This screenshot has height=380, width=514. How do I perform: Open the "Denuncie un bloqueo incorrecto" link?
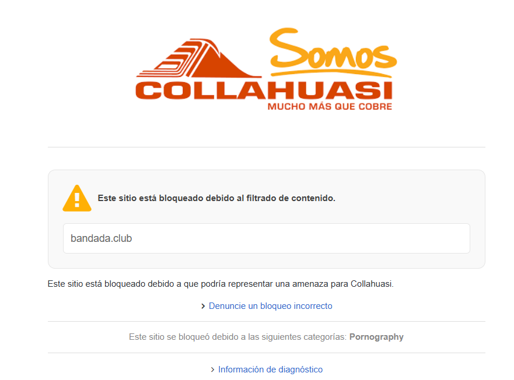pos(271,306)
